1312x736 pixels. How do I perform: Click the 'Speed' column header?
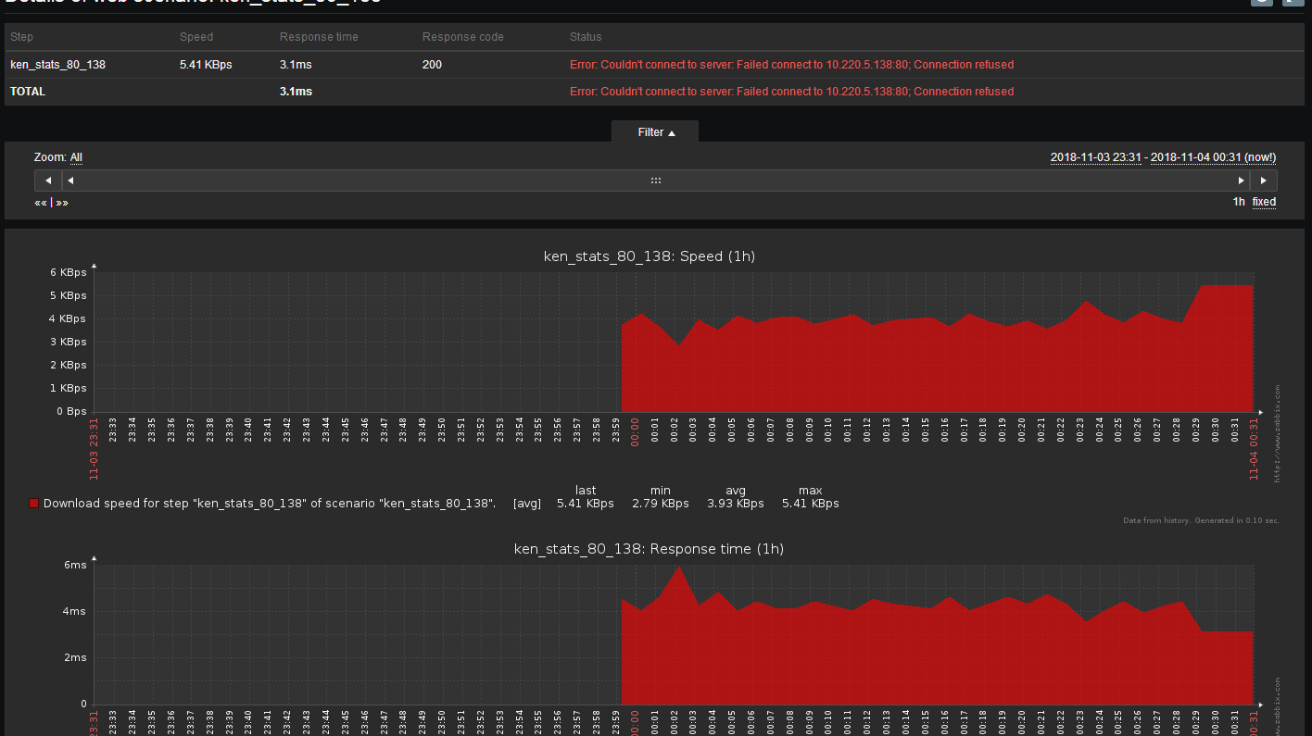(196, 37)
